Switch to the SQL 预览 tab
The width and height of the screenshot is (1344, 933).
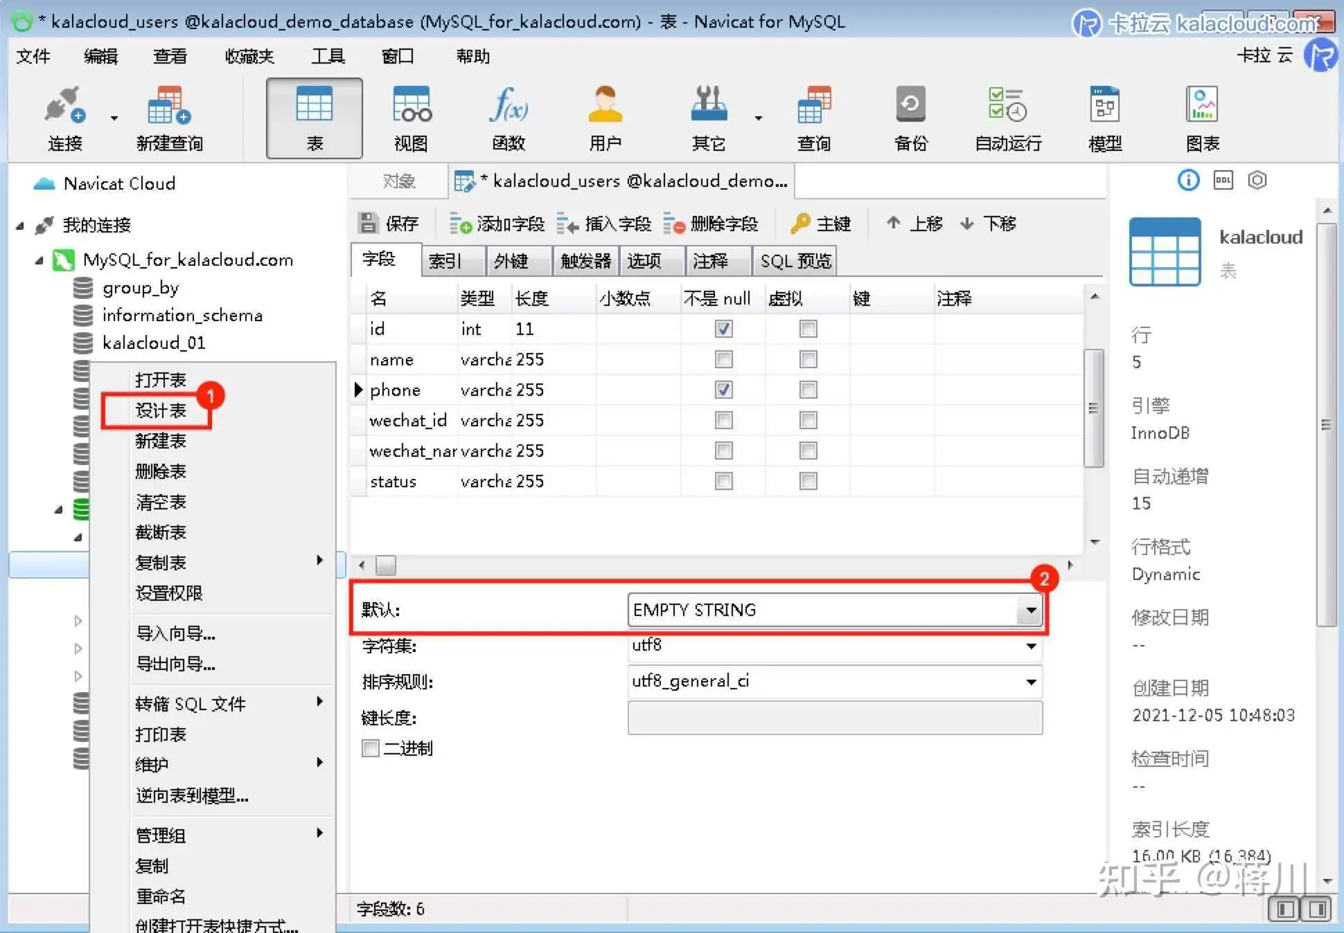click(795, 261)
